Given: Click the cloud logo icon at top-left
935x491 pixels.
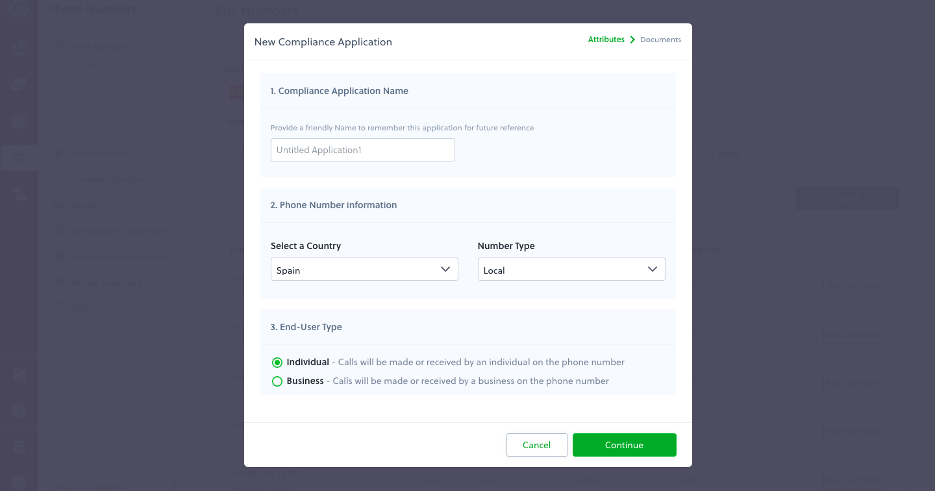Looking at the screenshot, I should click(18, 8).
